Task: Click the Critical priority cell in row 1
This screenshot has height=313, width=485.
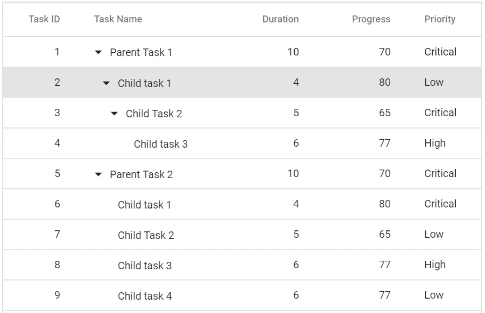Action: pyautogui.click(x=440, y=52)
